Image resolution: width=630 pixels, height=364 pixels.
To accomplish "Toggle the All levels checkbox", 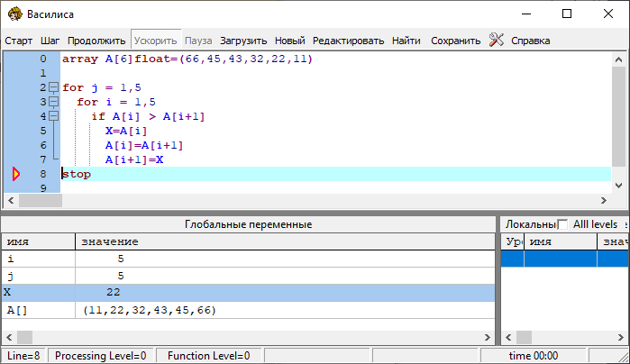I will click(563, 224).
